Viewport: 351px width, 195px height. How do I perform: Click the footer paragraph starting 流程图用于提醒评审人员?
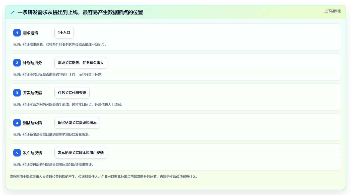[x=104, y=176]
